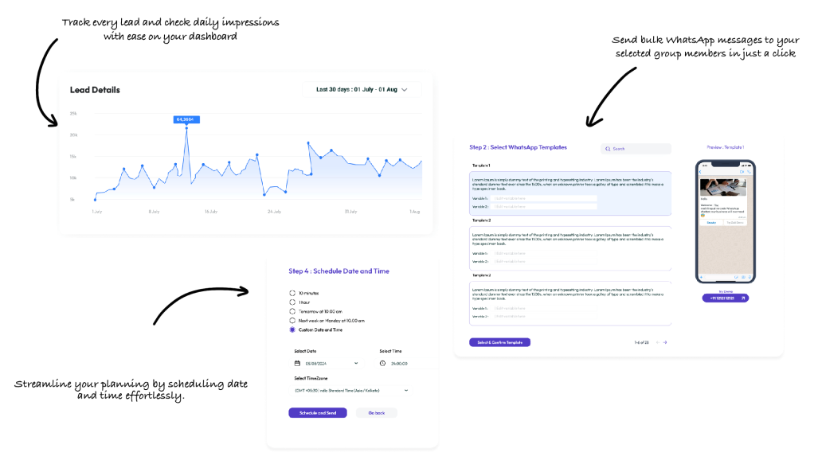
Task: Click video call icon in phone preview
Action: click(x=741, y=171)
